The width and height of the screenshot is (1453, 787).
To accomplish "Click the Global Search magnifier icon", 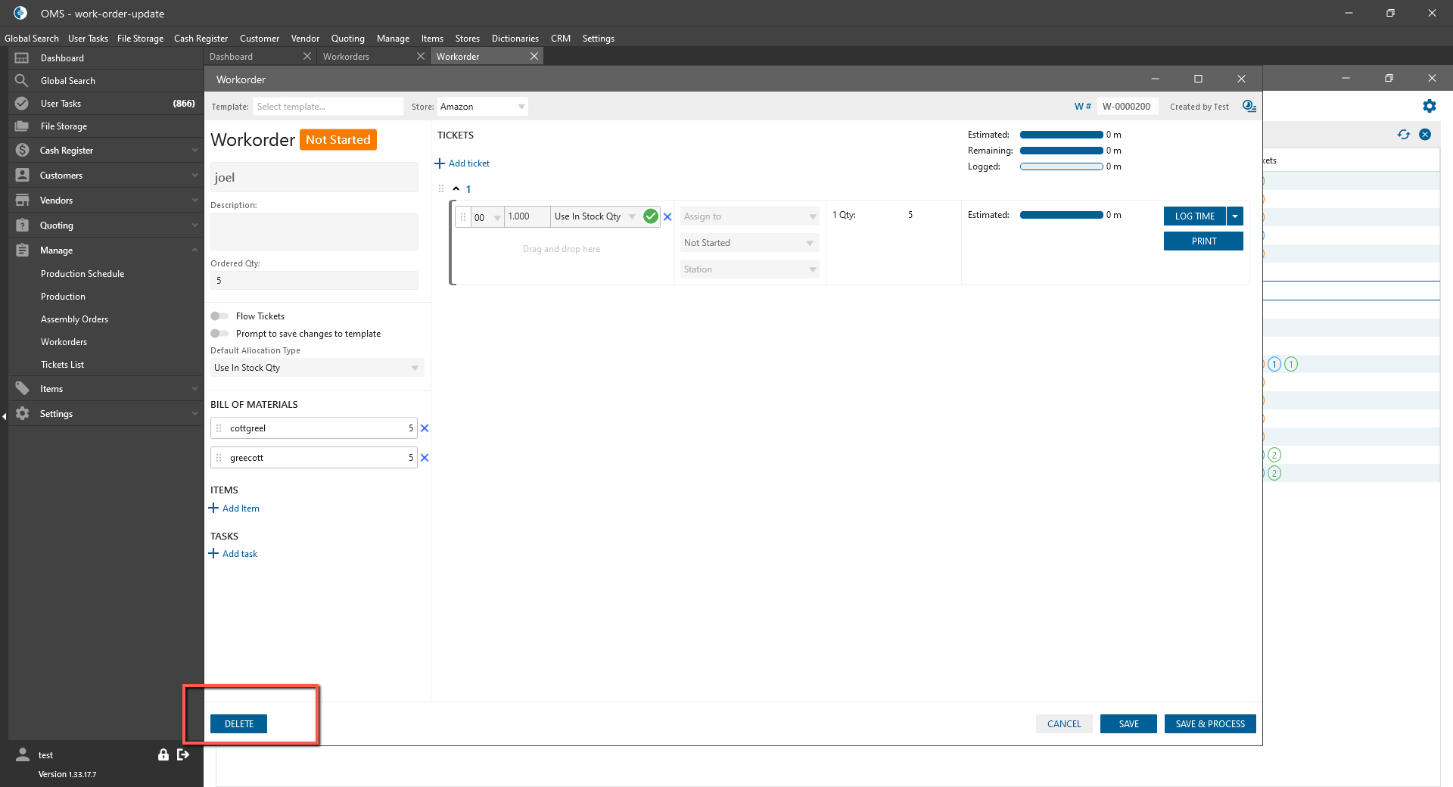I will pos(22,81).
